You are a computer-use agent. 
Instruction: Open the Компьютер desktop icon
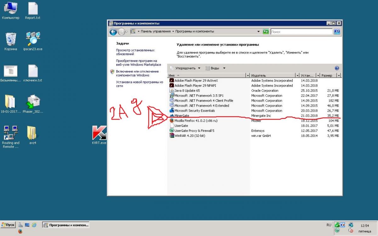pos(11,11)
